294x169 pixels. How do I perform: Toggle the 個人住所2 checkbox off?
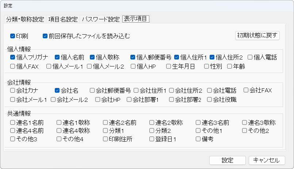pos(212,57)
